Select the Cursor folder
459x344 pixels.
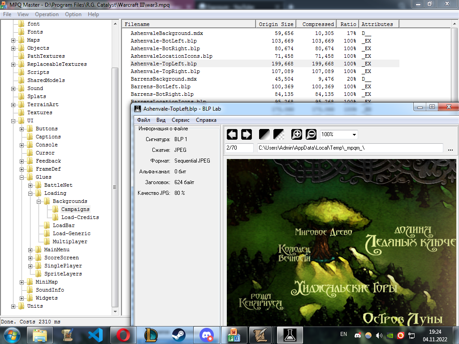45,153
